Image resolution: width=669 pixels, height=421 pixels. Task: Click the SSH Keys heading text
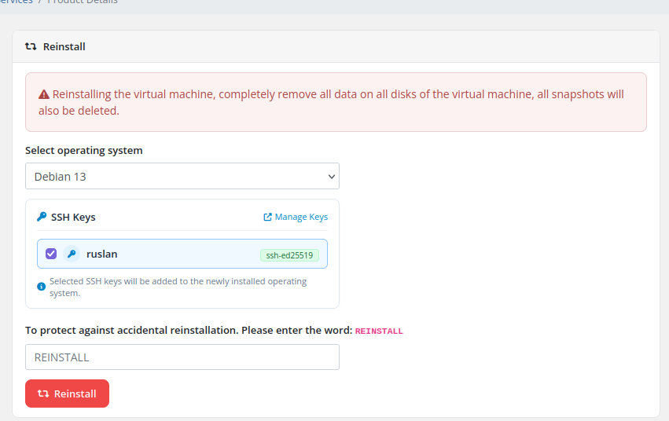point(73,217)
